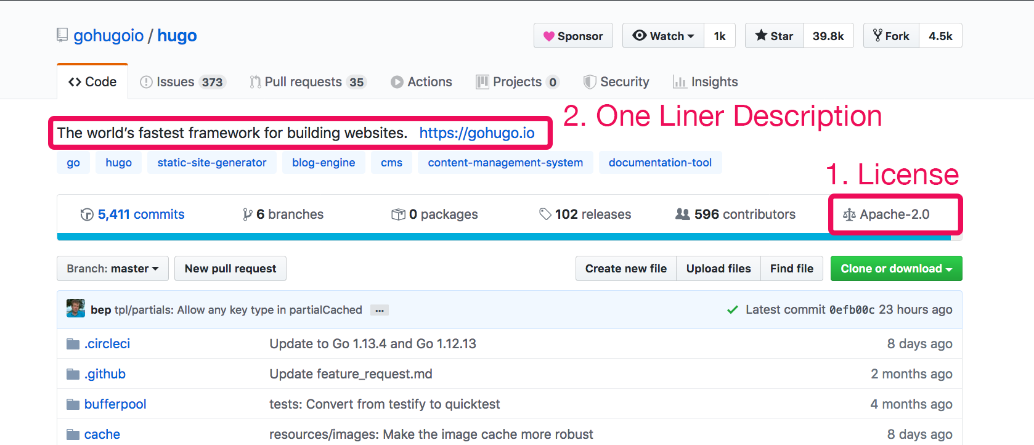
Task: Click the tag icon next to releases
Action: click(x=545, y=214)
